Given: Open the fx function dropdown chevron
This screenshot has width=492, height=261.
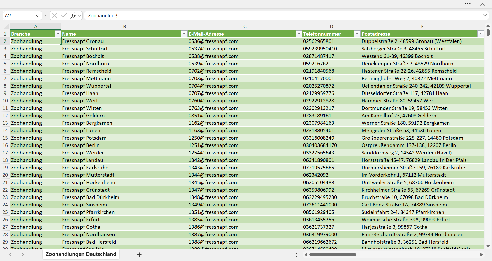Looking at the screenshot, I should [x=80, y=16].
